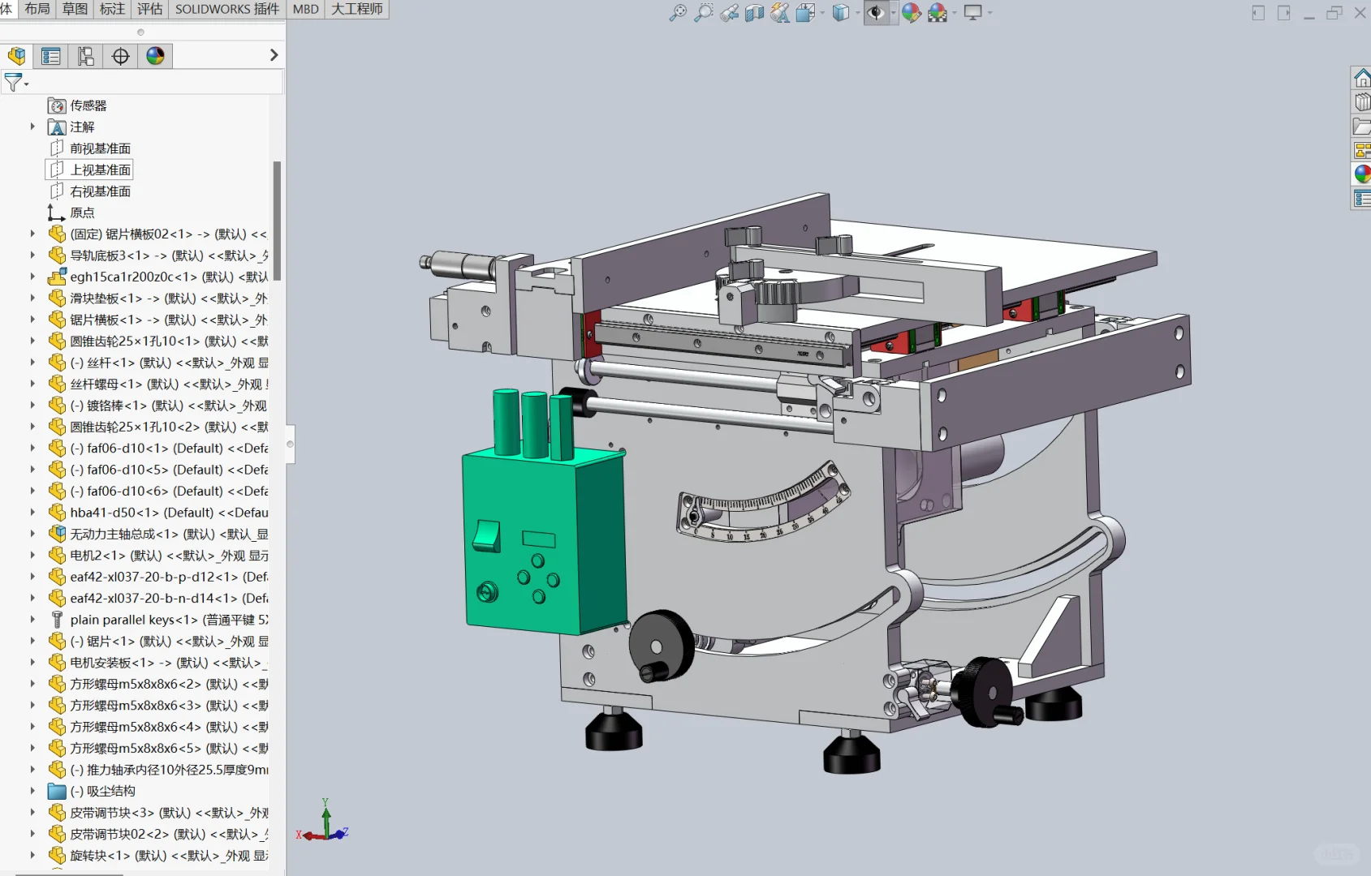1371x876 pixels.
Task: Open the SOLIDWORKS 插件 ribbon tab
Action: click(x=227, y=9)
